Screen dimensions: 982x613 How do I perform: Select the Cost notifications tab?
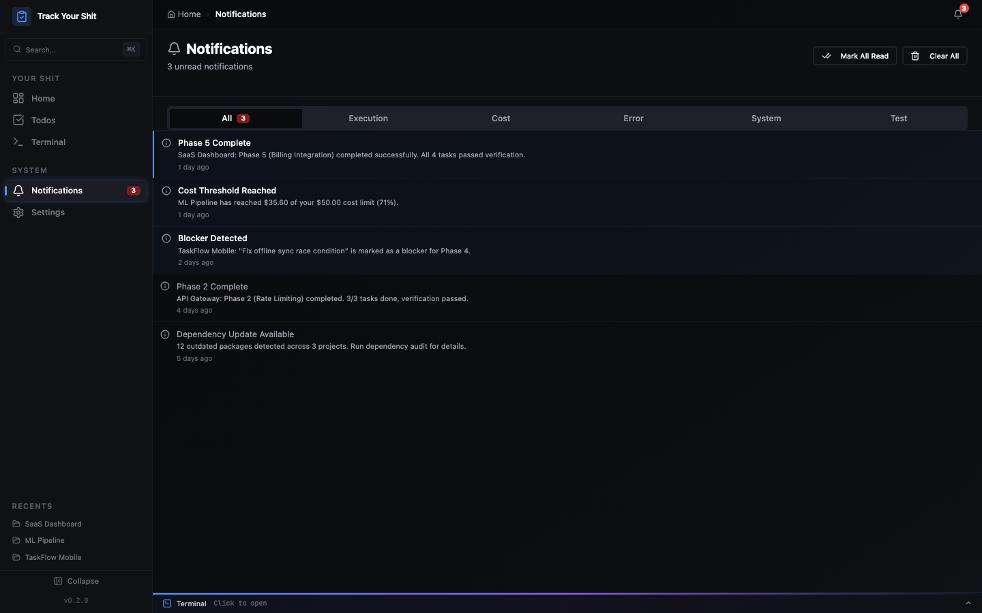[x=501, y=118]
